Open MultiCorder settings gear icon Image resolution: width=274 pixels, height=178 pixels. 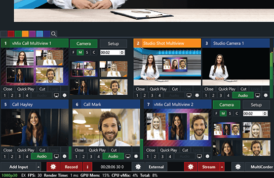tap(238, 167)
